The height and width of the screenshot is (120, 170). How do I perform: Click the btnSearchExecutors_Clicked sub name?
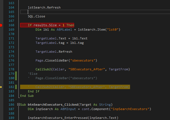coord(53,105)
